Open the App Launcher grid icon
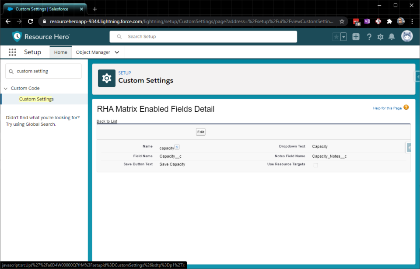Viewport: 420px width, 269px height. point(12,52)
